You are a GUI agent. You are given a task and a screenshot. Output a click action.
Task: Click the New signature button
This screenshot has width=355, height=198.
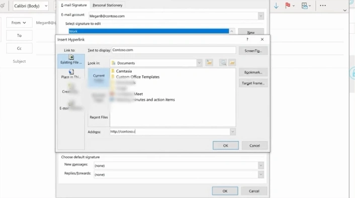pos(251,32)
